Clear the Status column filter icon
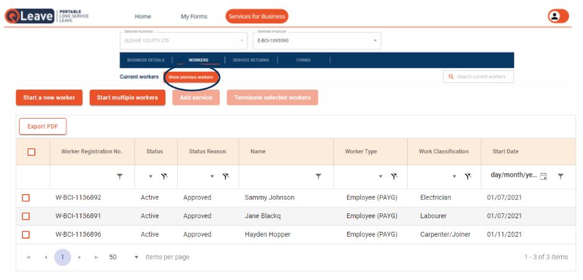 (x=164, y=177)
